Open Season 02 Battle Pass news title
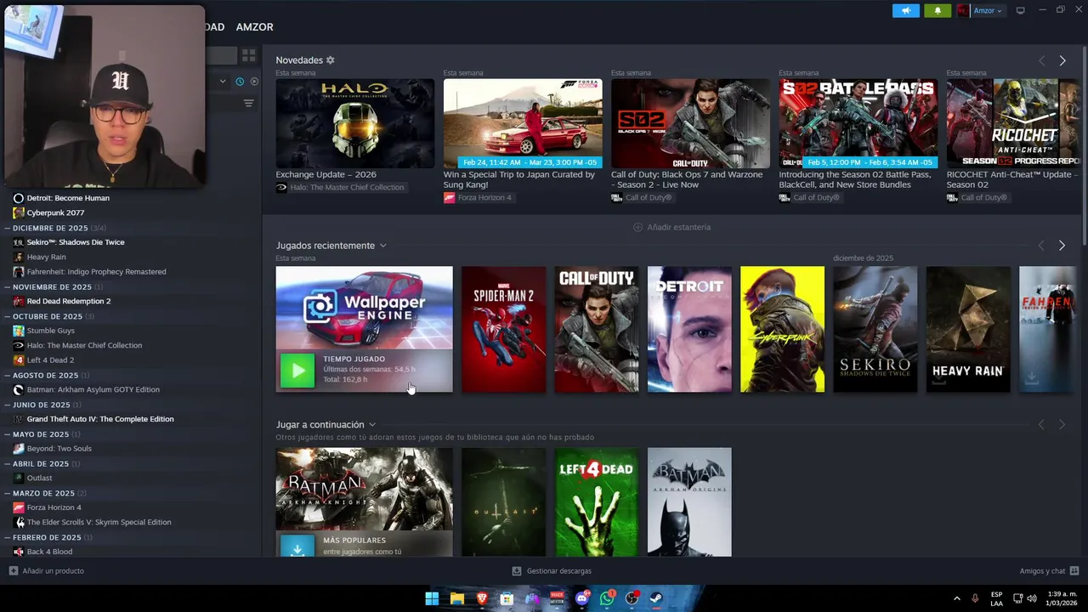 pyautogui.click(x=857, y=179)
